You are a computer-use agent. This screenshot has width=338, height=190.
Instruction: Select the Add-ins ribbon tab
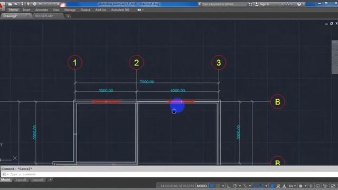tap(101, 10)
